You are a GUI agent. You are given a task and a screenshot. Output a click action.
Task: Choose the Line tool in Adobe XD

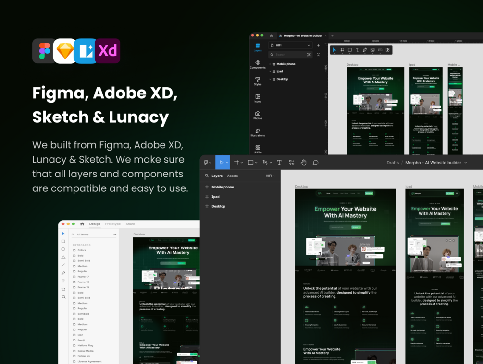point(63,265)
